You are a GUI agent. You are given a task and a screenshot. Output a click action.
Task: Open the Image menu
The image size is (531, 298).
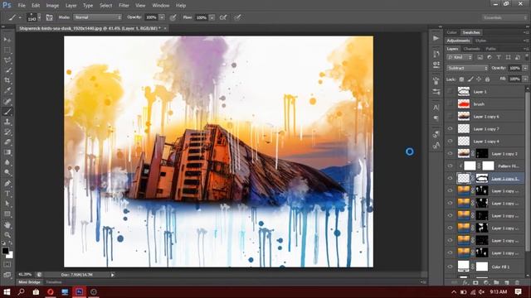(52, 6)
